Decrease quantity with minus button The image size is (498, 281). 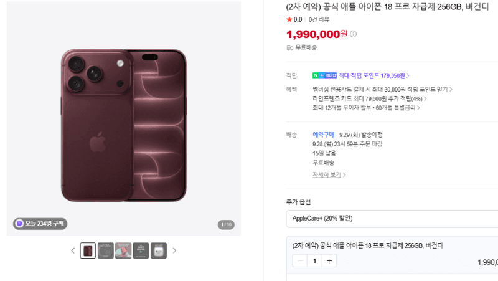coord(300,261)
